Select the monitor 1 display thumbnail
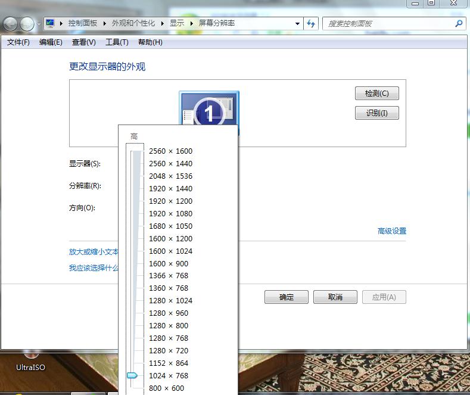 (x=209, y=108)
